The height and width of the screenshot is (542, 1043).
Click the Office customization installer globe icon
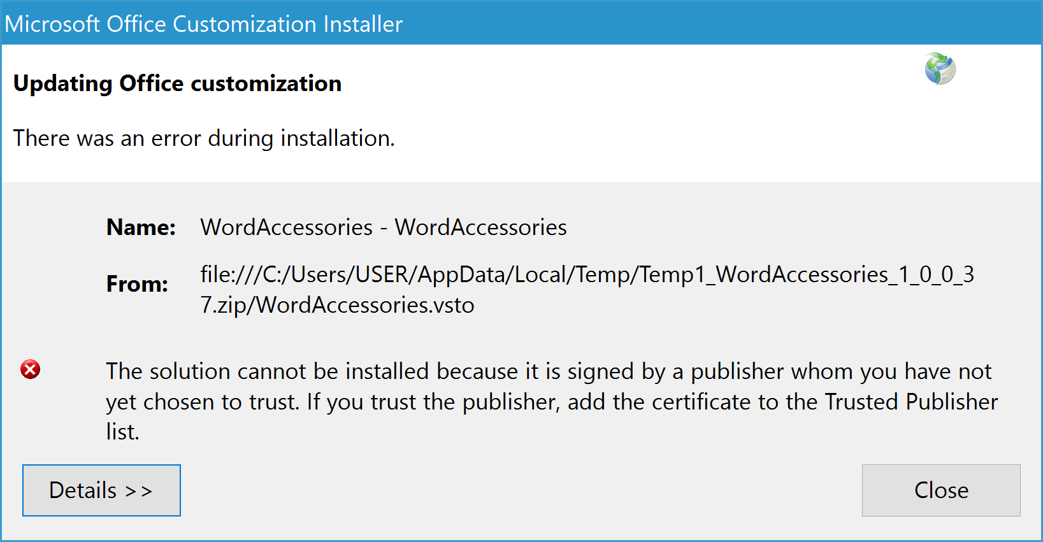(x=940, y=69)
